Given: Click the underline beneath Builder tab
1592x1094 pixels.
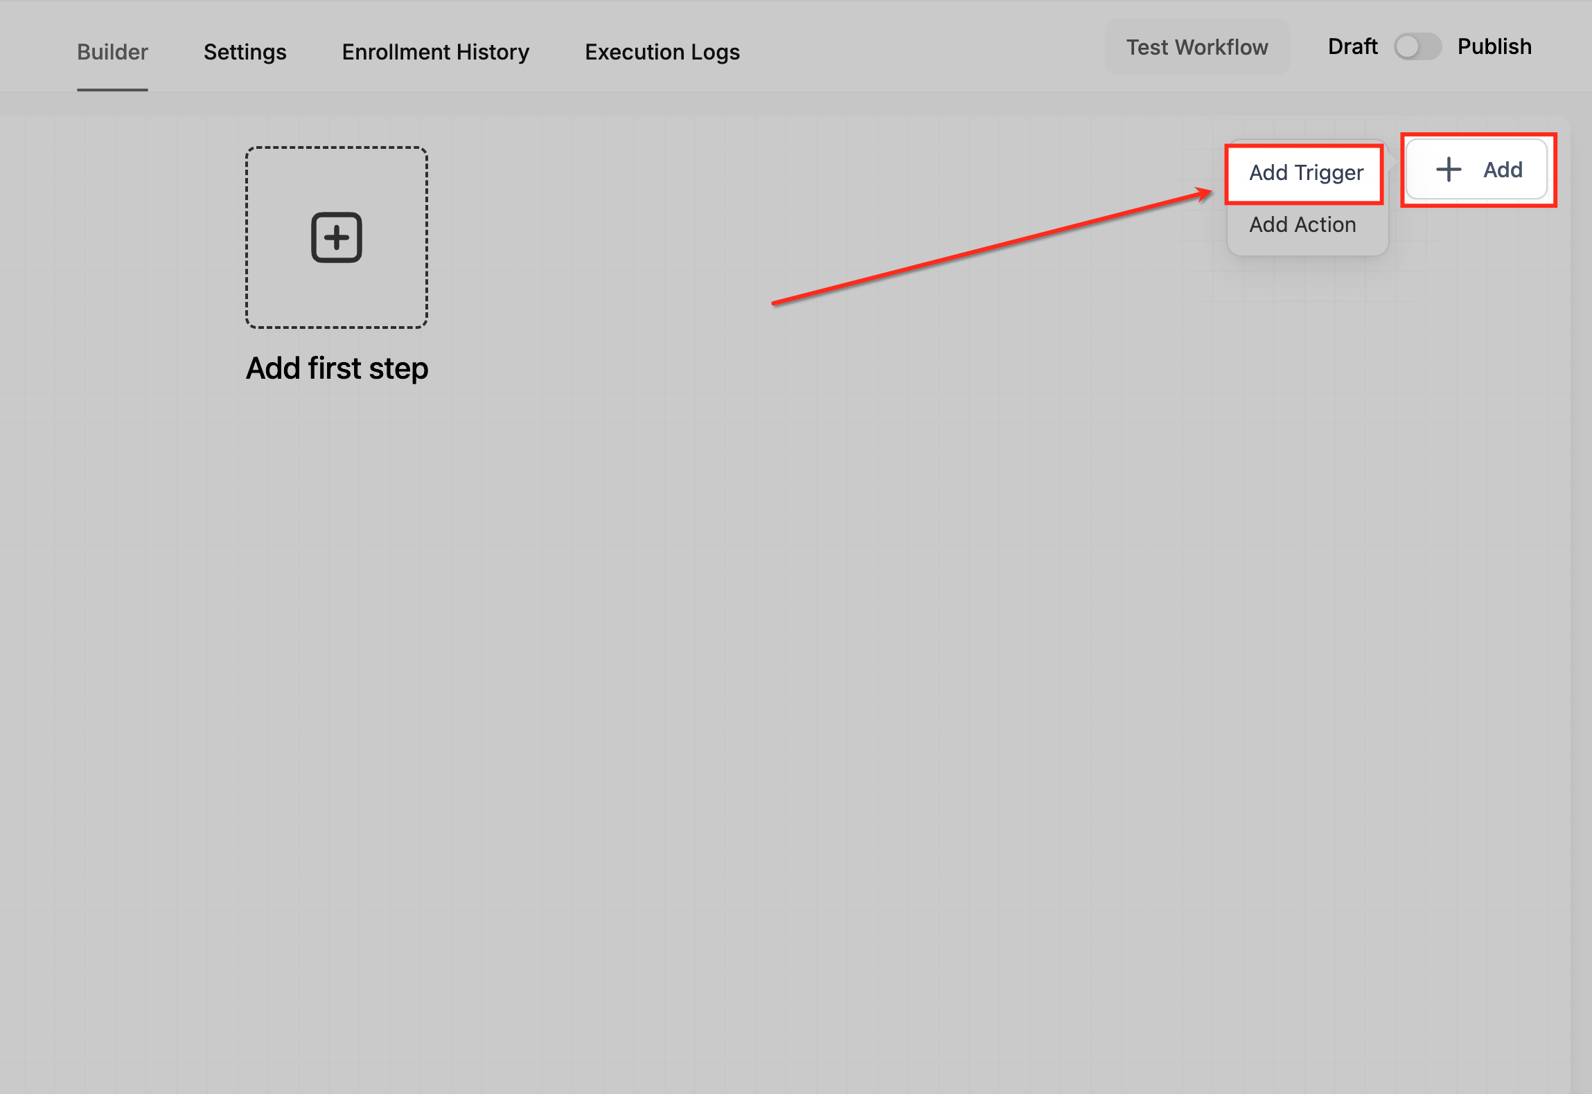Looking at the screenshot, I should point(112,89).
